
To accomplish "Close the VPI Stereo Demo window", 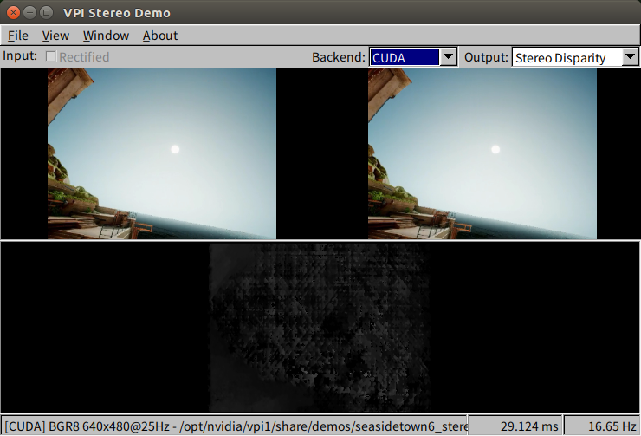I will tap(14, 13).
